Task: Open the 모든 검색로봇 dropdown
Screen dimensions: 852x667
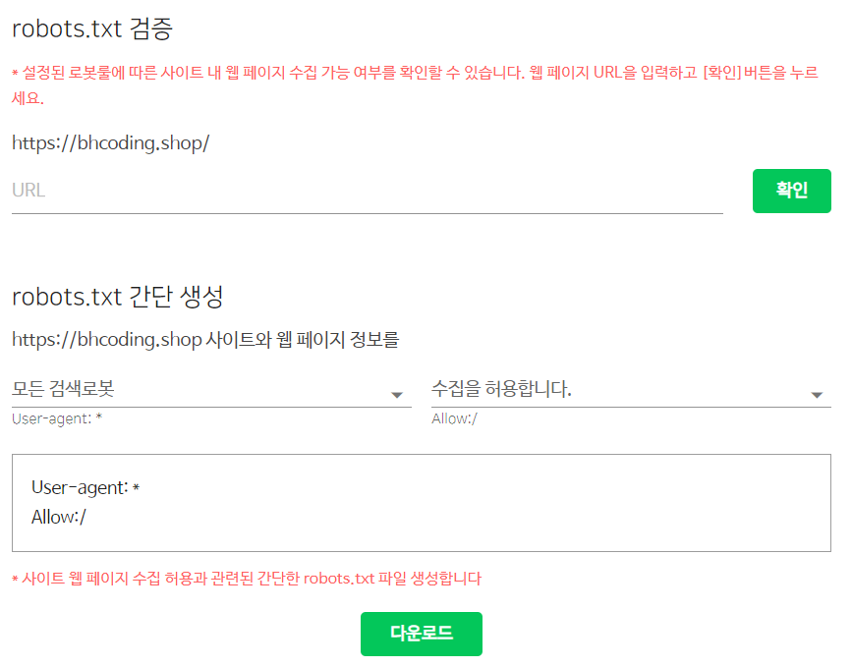Action: click(211, 389)
